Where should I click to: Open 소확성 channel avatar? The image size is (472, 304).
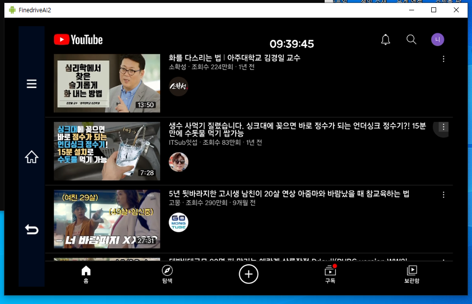point(178,86)
